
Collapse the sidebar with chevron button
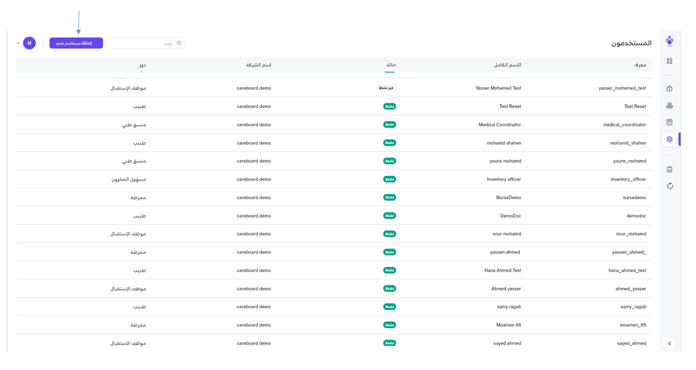[x=669, y=343]
